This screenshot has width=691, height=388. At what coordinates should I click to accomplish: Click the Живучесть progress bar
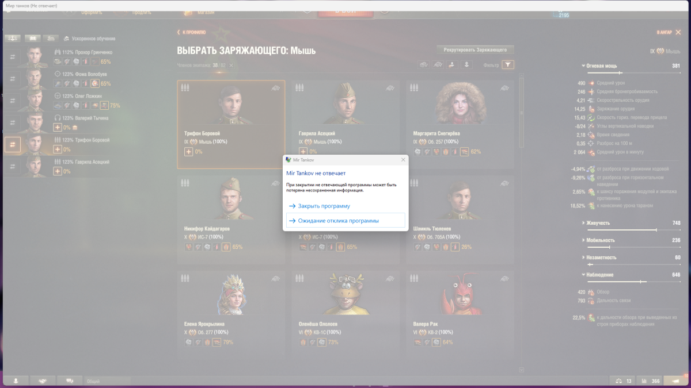(x=633, y=230)
